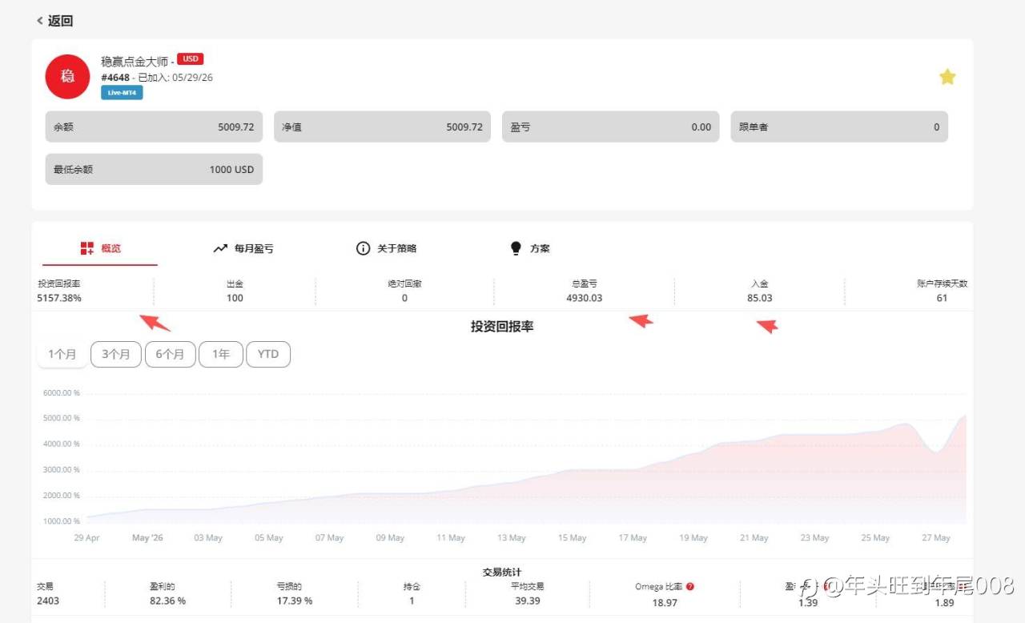Viewport: 1025px width, 623px height.
Task: Click the 跟单者 0 field
Action: (839, 127)
